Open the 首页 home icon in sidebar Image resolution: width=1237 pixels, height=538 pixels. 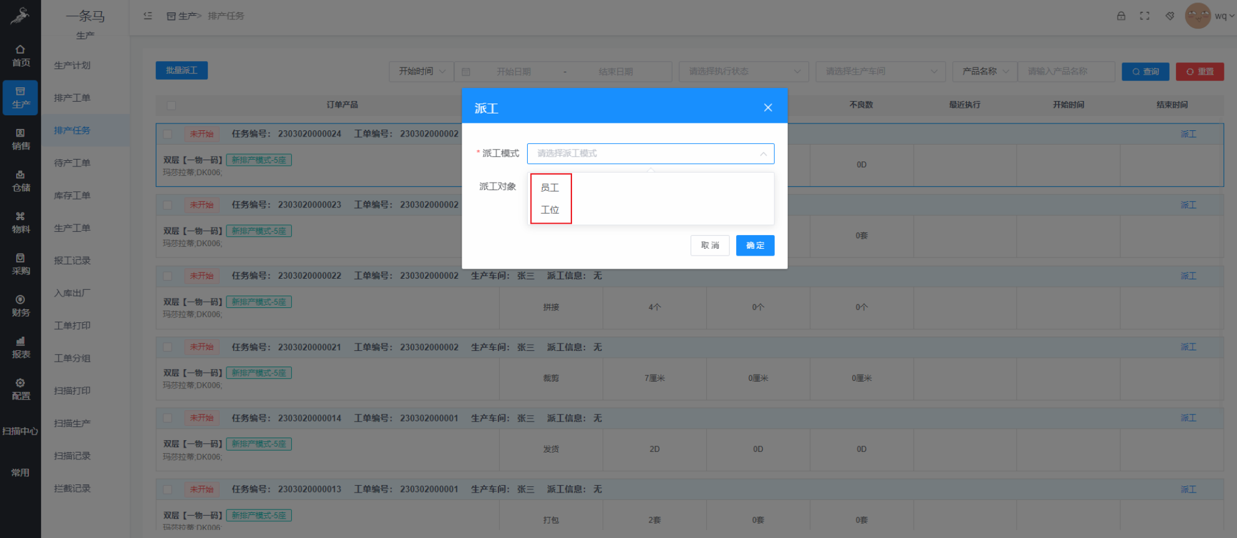21,50
